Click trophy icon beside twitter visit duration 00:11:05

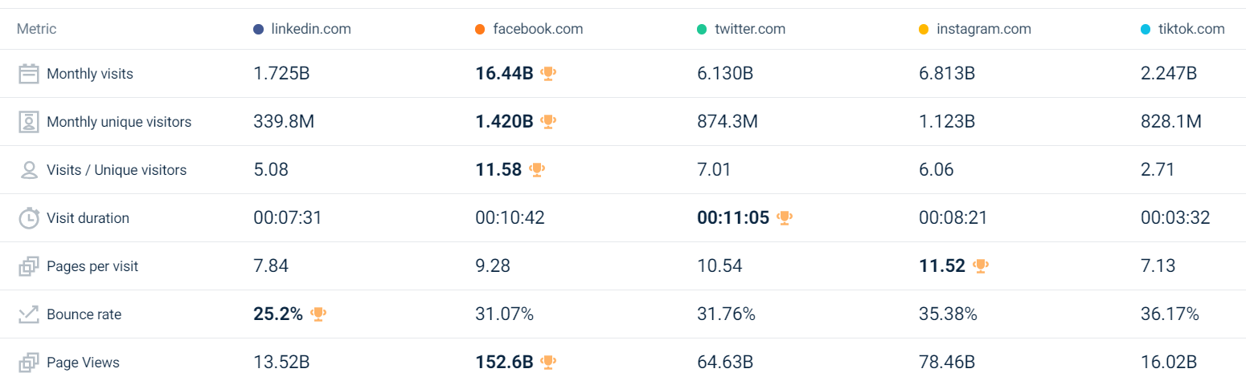coord(785,218)
